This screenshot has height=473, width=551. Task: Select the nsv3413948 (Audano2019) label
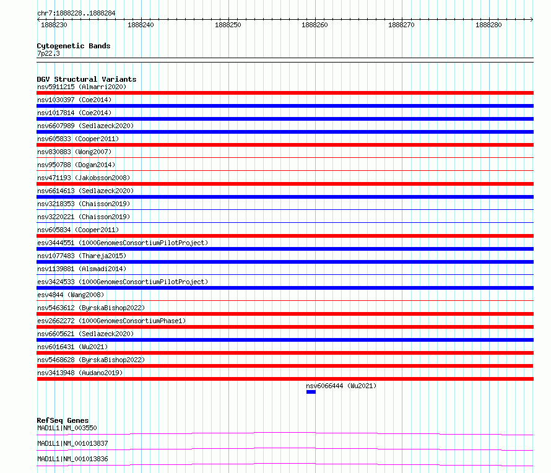point(80,373)
